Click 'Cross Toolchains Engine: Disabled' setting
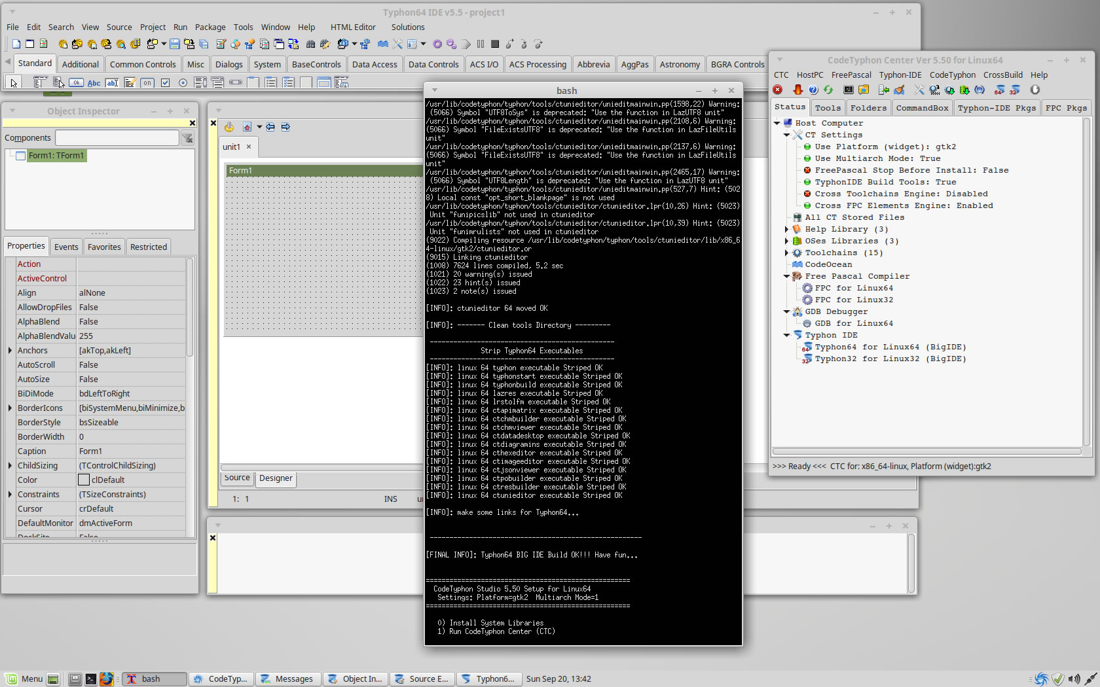Image resolution: width=1100 pixels, height=687 pixels. tap(901, 194)
